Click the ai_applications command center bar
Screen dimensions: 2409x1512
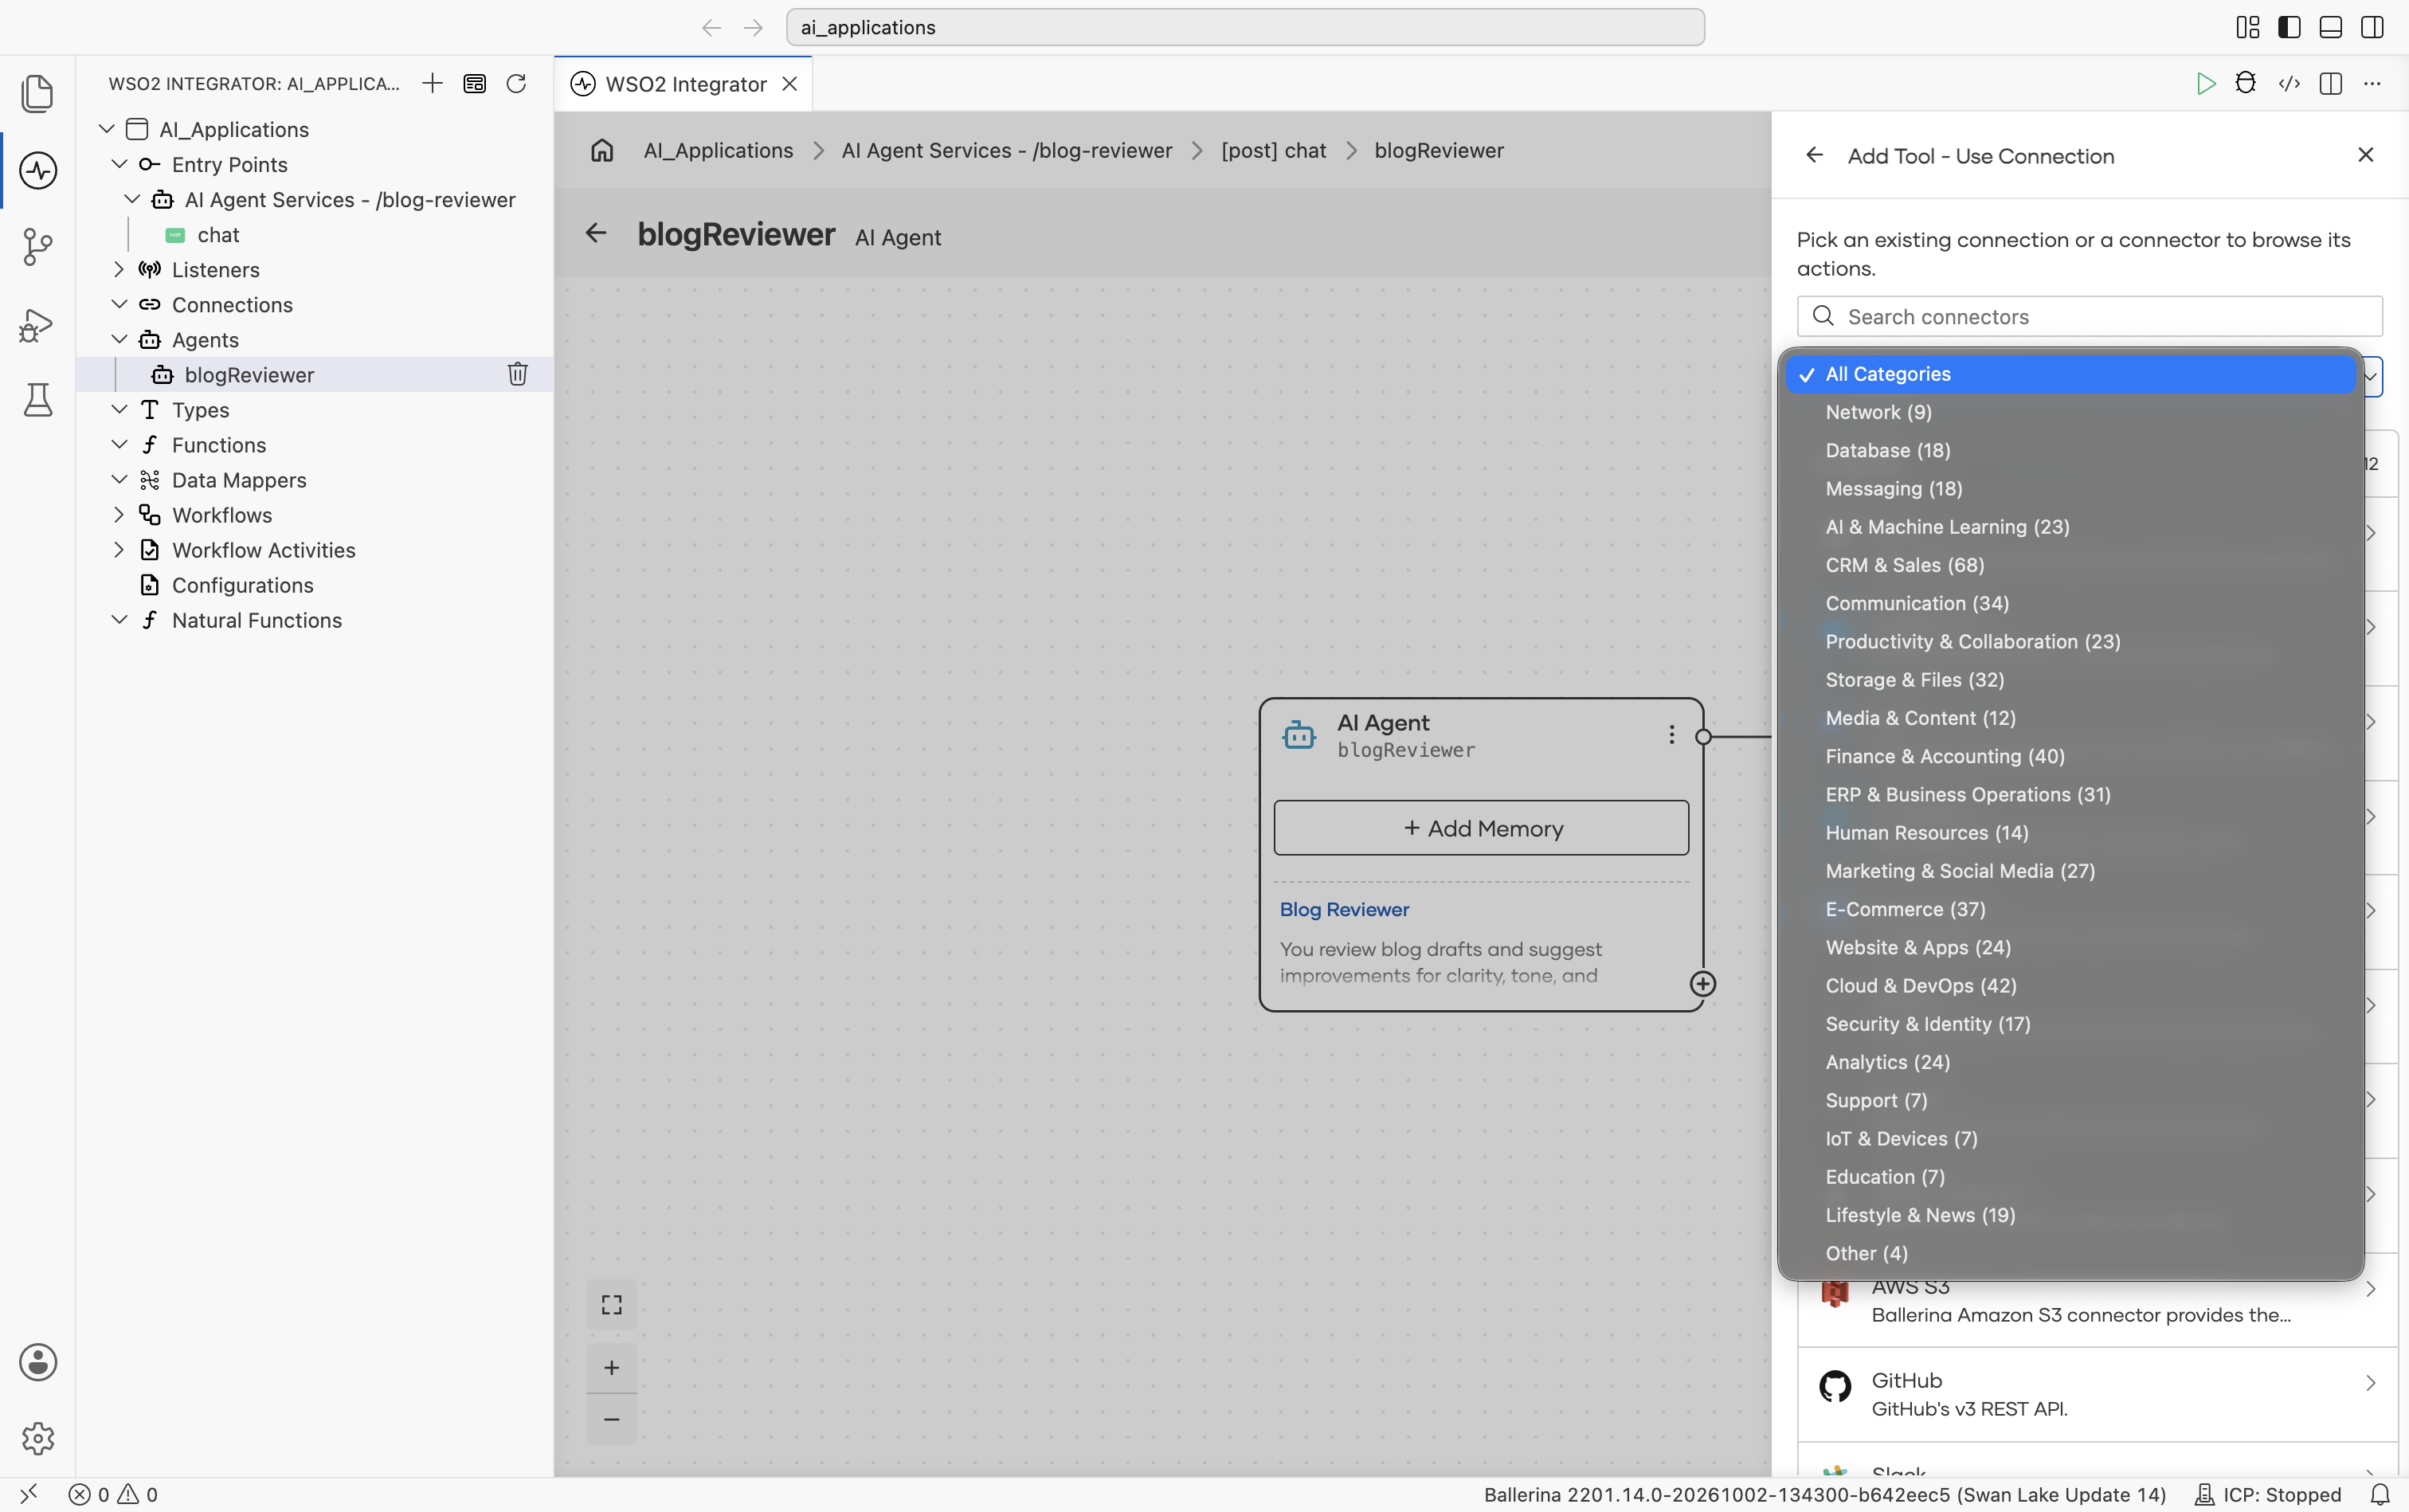(x=1244, y=27)
